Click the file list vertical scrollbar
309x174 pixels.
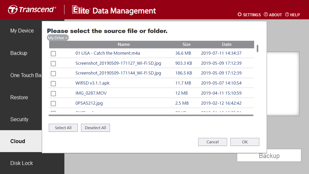point(257,48)
